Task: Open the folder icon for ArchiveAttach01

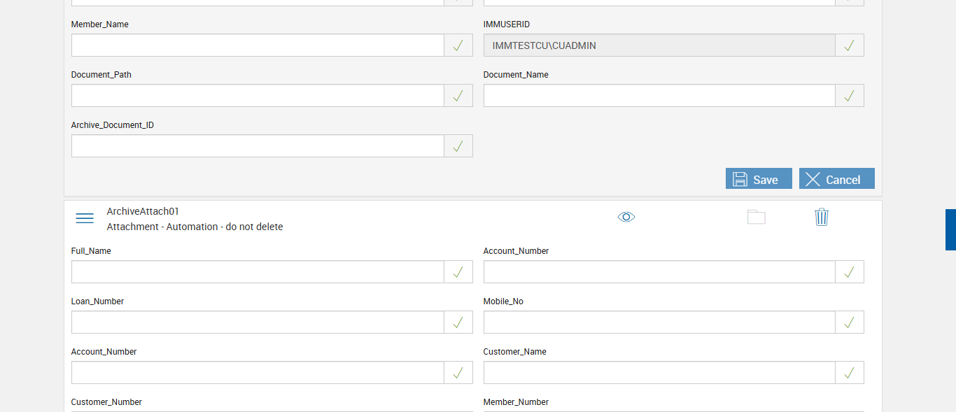Action: (x=756, y=217)
